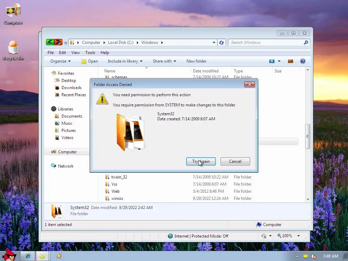The width and height of the screenshot is (348, 261).
Task: Open the Edit menu
Action: [63, 53]
